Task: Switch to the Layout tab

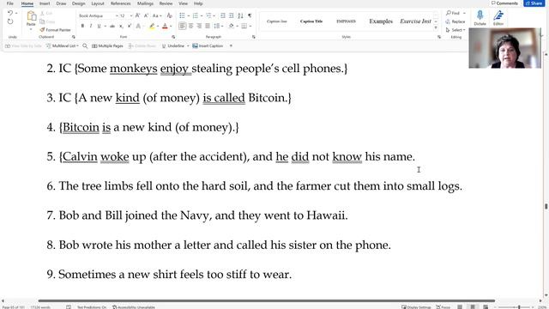Action: [97, 3]
